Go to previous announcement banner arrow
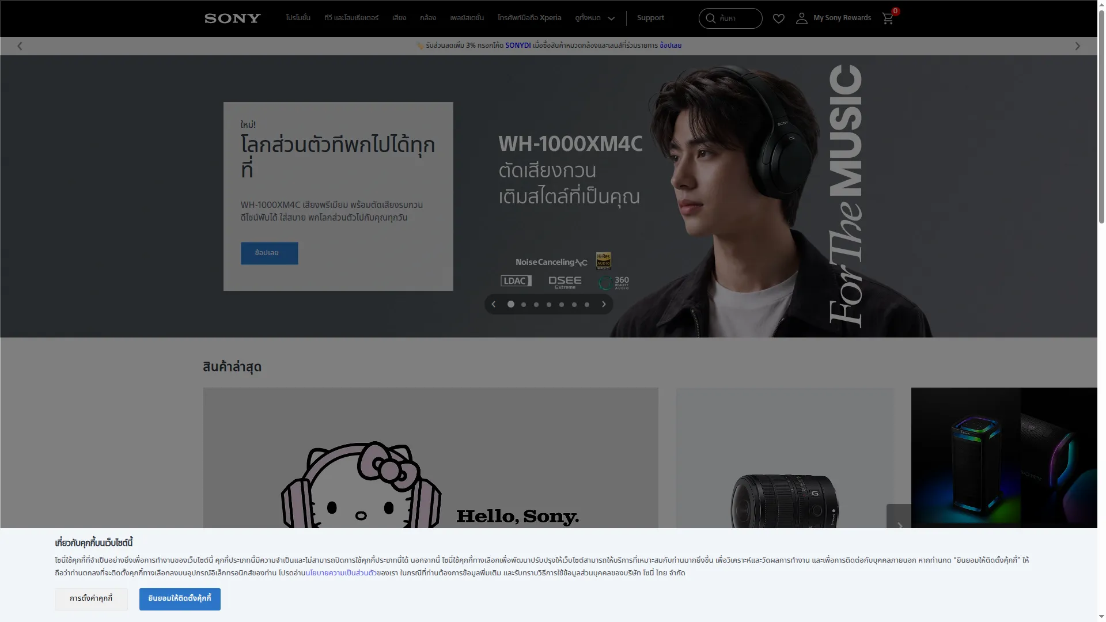The width and height of the screenshot is (1106, 622). click(x=20, y=46)
